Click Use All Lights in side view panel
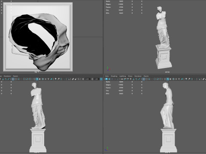The image size is (206, 154). [x=179, y=79]
